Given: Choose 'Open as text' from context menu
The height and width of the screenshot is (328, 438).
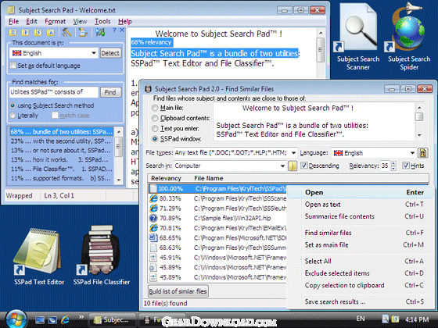Looking at the screenshot, I should pos(361,205).
